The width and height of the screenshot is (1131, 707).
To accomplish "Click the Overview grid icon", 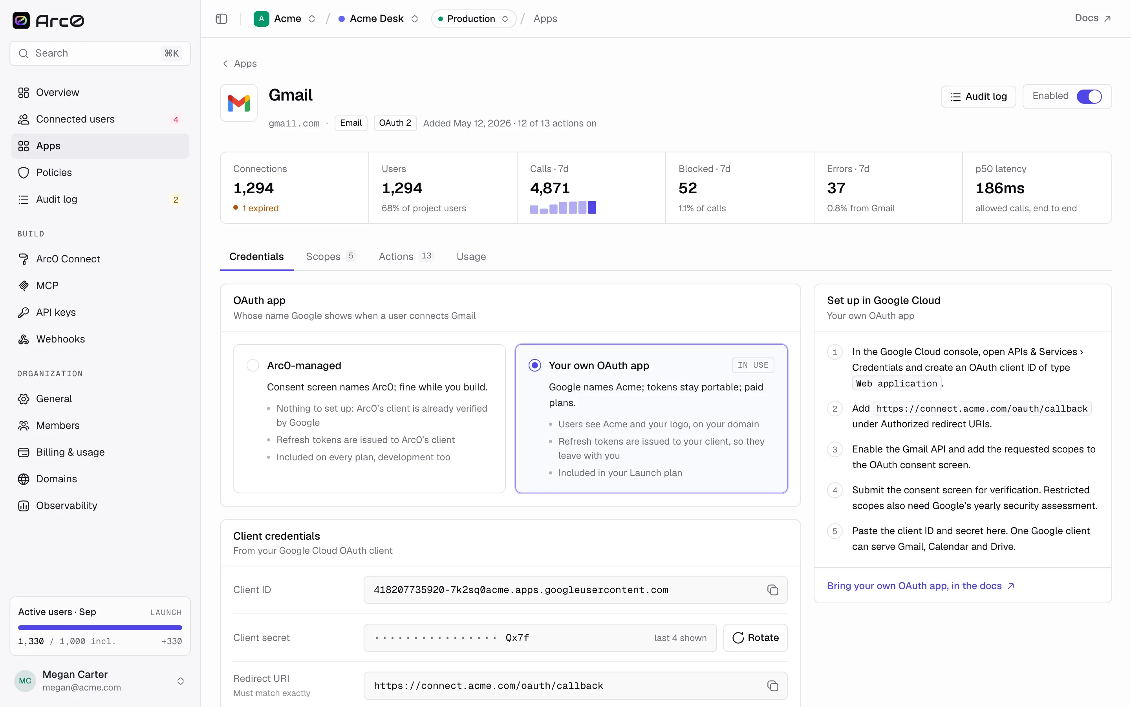I will click(x=24, y=93).
